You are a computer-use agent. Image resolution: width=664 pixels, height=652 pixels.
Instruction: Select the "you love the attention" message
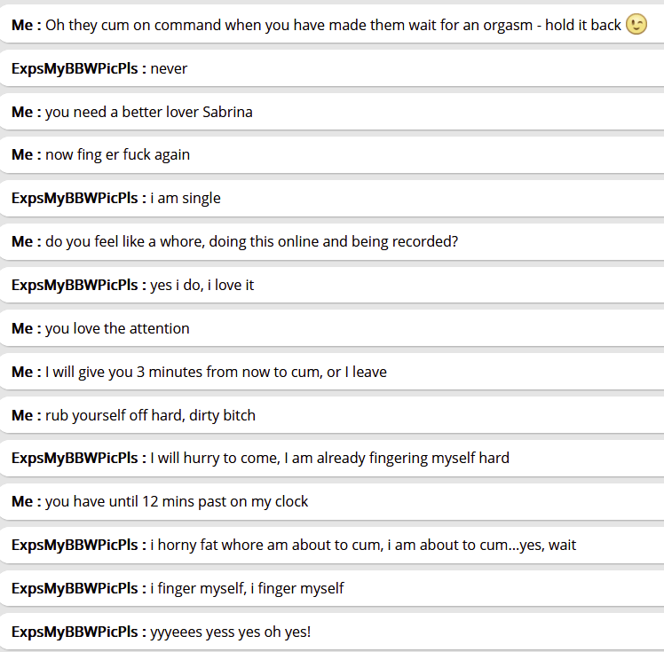117,328
